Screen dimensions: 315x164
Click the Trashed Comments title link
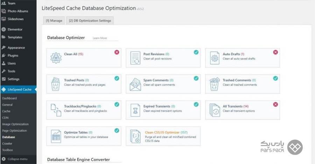(x=239, y=80)
